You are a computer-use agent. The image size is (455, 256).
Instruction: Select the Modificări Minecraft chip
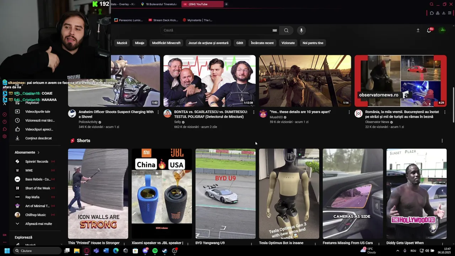(166, 43)
